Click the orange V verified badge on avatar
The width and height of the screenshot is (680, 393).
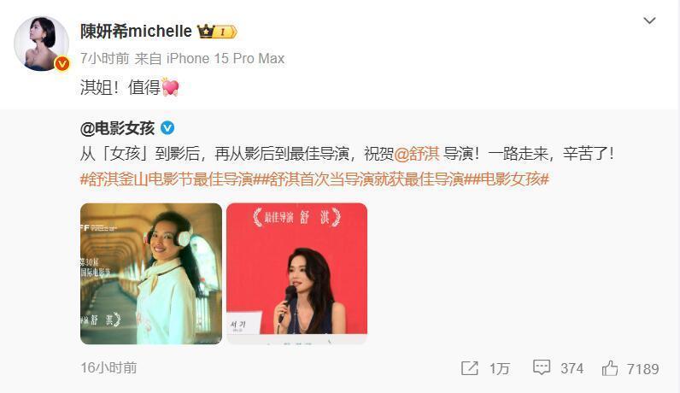[62, 64]
